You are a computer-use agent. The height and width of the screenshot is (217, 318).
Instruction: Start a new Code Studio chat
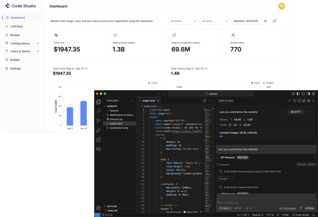[x=290, y=101]
